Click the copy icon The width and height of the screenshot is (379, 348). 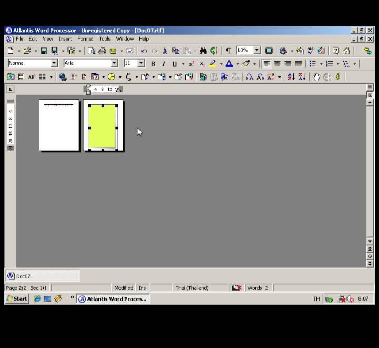(176, 51)
